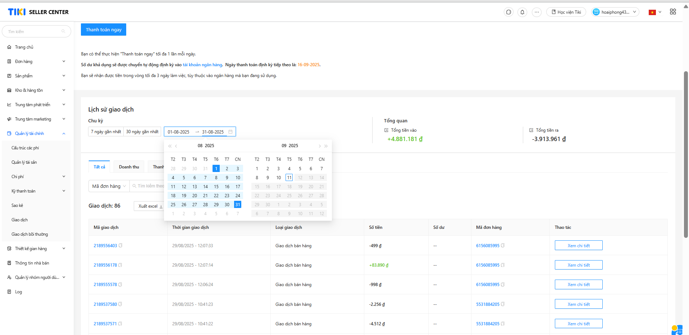This screenshot has width=689, height=335.
Task: Open the chat support icon in header
Action: [x=508, y=12]
